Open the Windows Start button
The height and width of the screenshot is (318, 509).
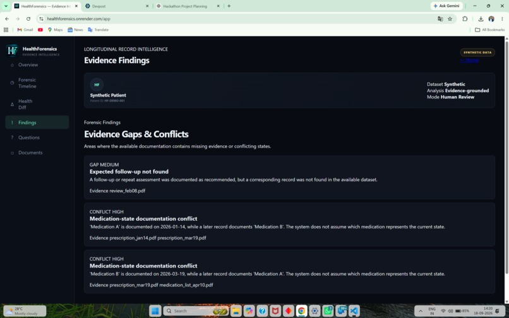[155, 311]
